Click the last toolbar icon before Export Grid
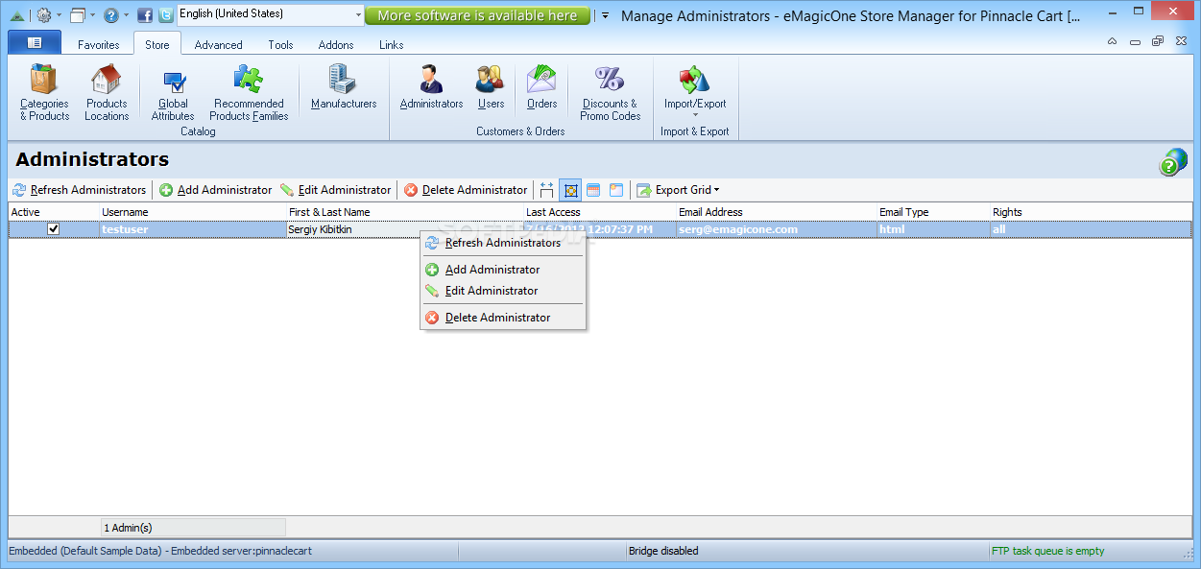The width and height of the screenshot is (1201, 569). pyautogui.click(x=616, y=190)
